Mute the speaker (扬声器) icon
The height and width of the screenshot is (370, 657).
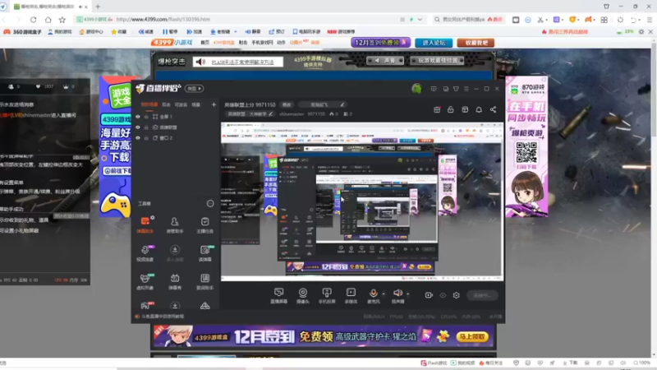click(x=397, y=294)
